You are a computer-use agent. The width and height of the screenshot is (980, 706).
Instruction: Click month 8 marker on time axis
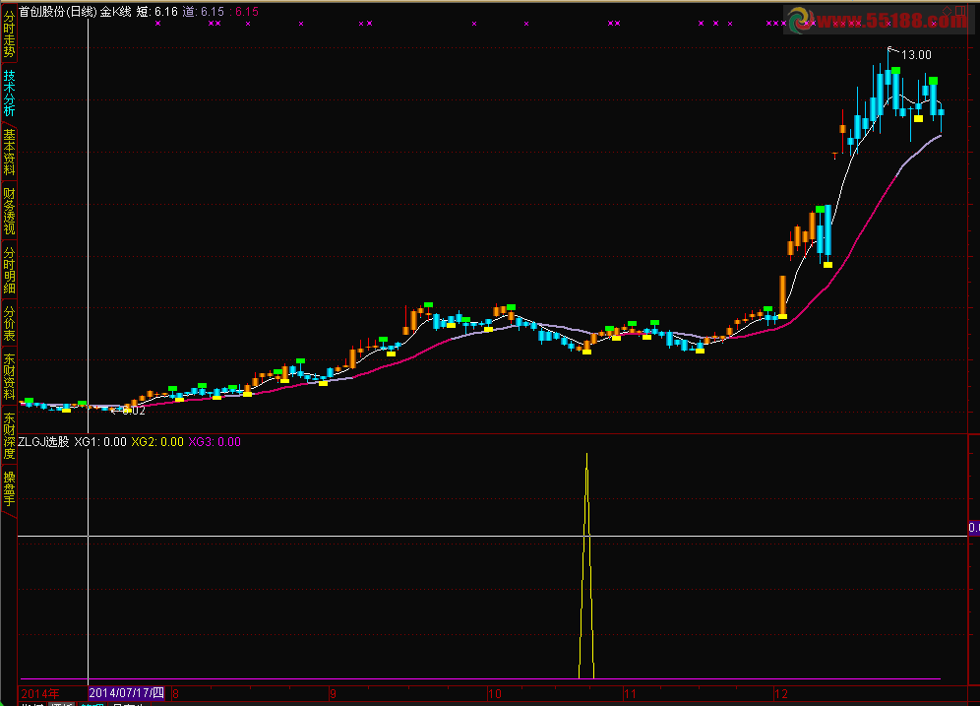(175, 693)
